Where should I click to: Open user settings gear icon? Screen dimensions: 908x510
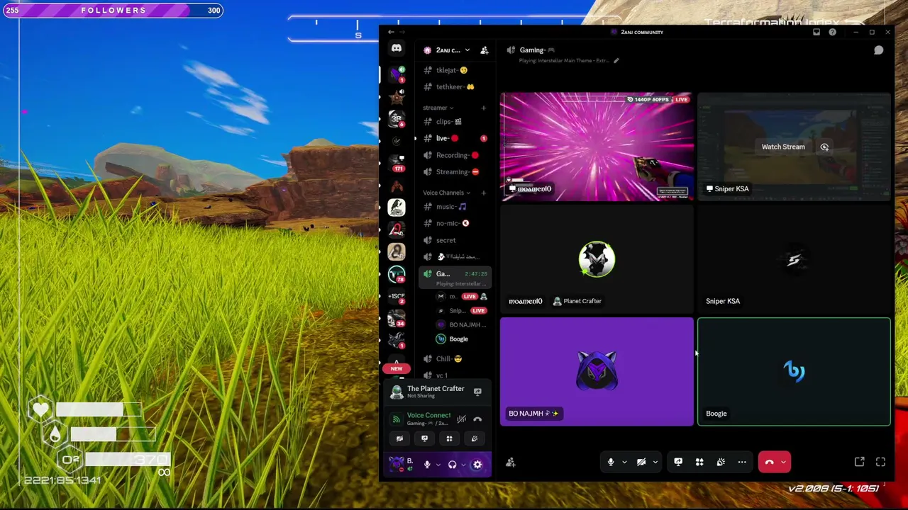477,465
